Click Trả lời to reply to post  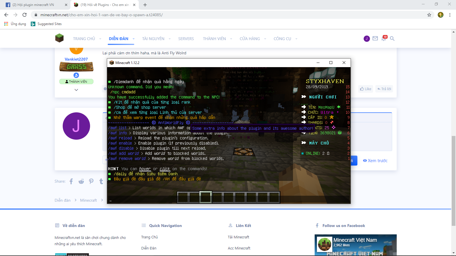coord(384,89)
